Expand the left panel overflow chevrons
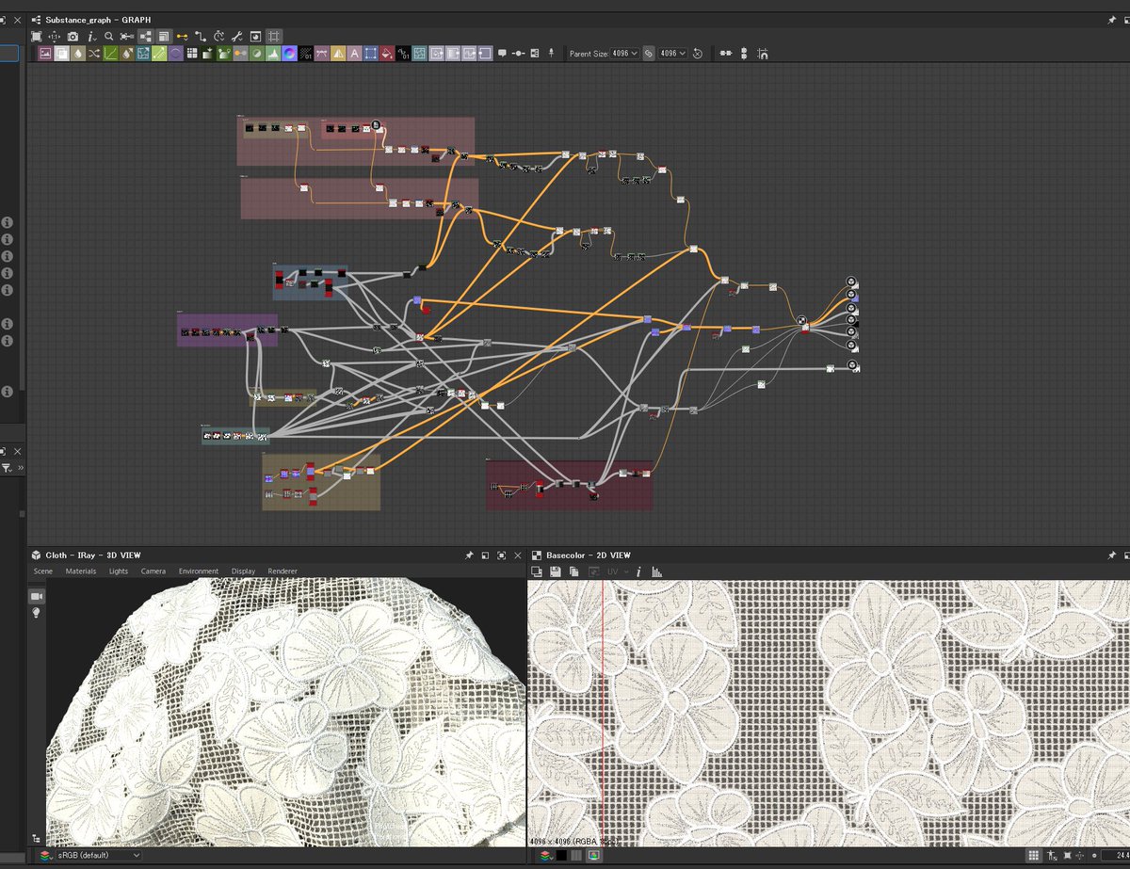Image resolution: width=1130 pixels, height=869 pixels. coord(21,467)
